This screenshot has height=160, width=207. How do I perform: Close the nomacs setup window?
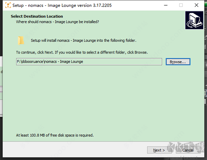tap(196, 5)
